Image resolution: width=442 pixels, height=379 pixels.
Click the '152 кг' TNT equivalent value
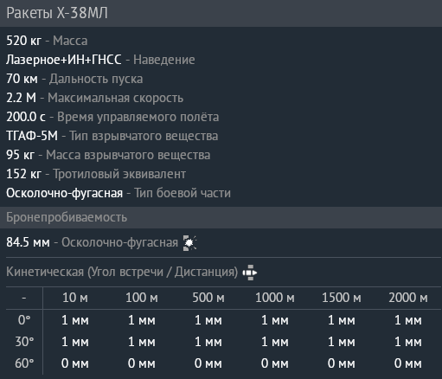pos(24,174)
